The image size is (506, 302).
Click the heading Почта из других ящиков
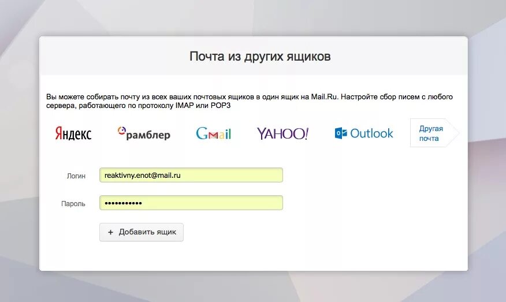(260, 57)
